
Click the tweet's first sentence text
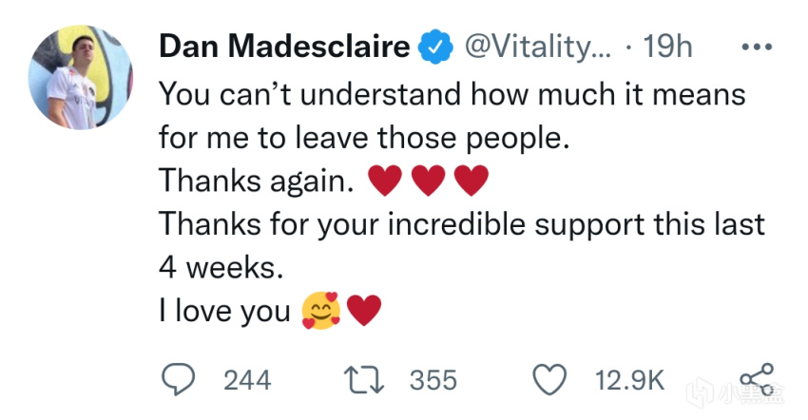[x=452, y=93]
